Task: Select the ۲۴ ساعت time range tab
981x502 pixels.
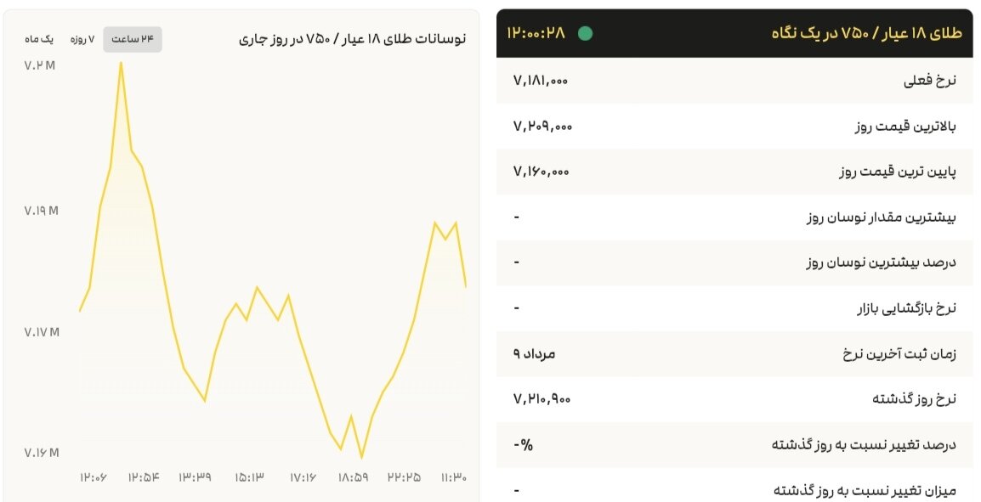Action: click(132, 38)
